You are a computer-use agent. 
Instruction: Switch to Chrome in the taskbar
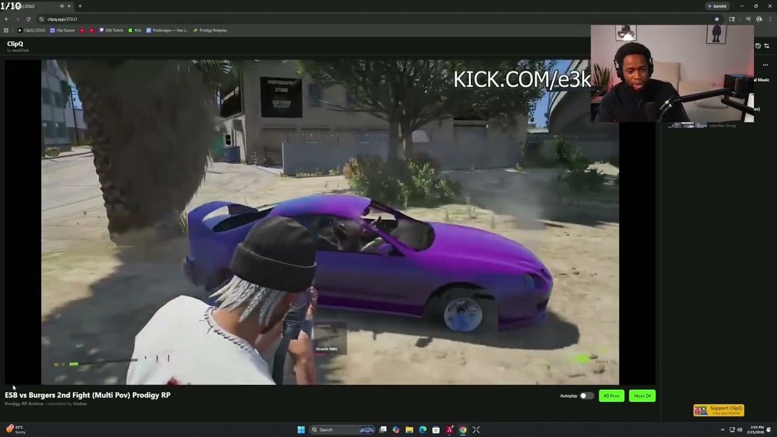pyautogui.click(x=463, y=430)
